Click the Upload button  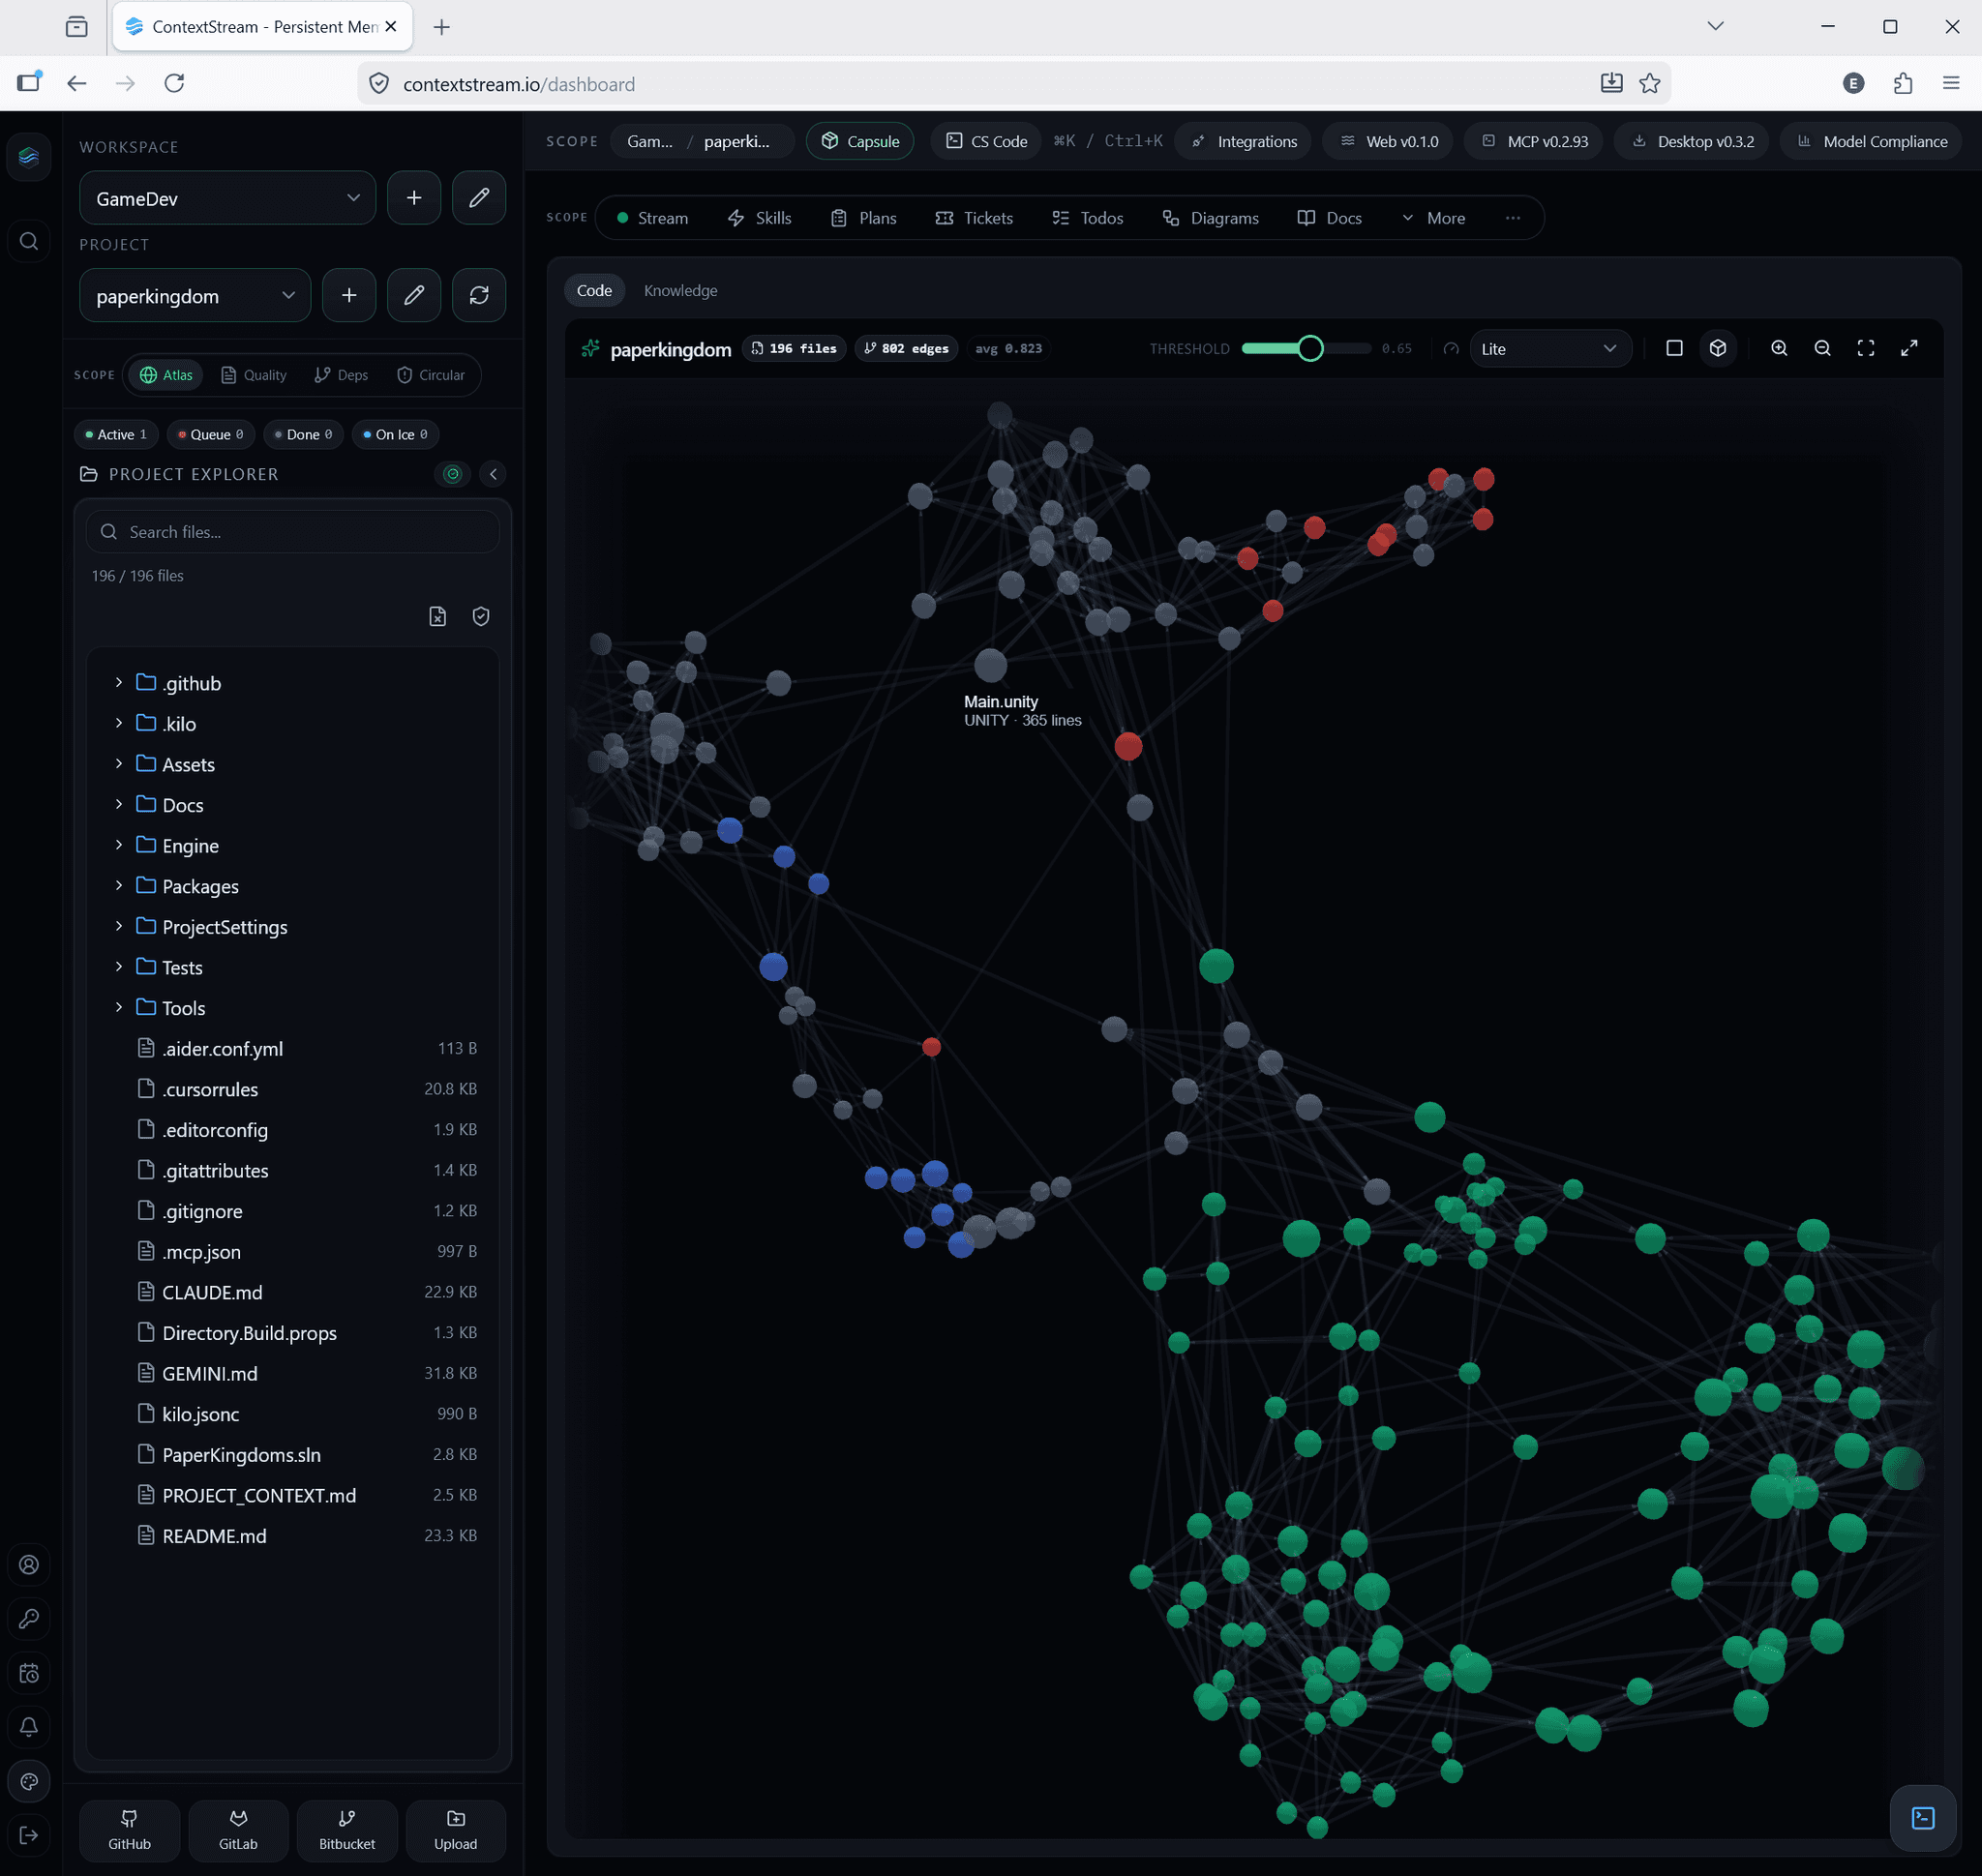coord(455,1830)
